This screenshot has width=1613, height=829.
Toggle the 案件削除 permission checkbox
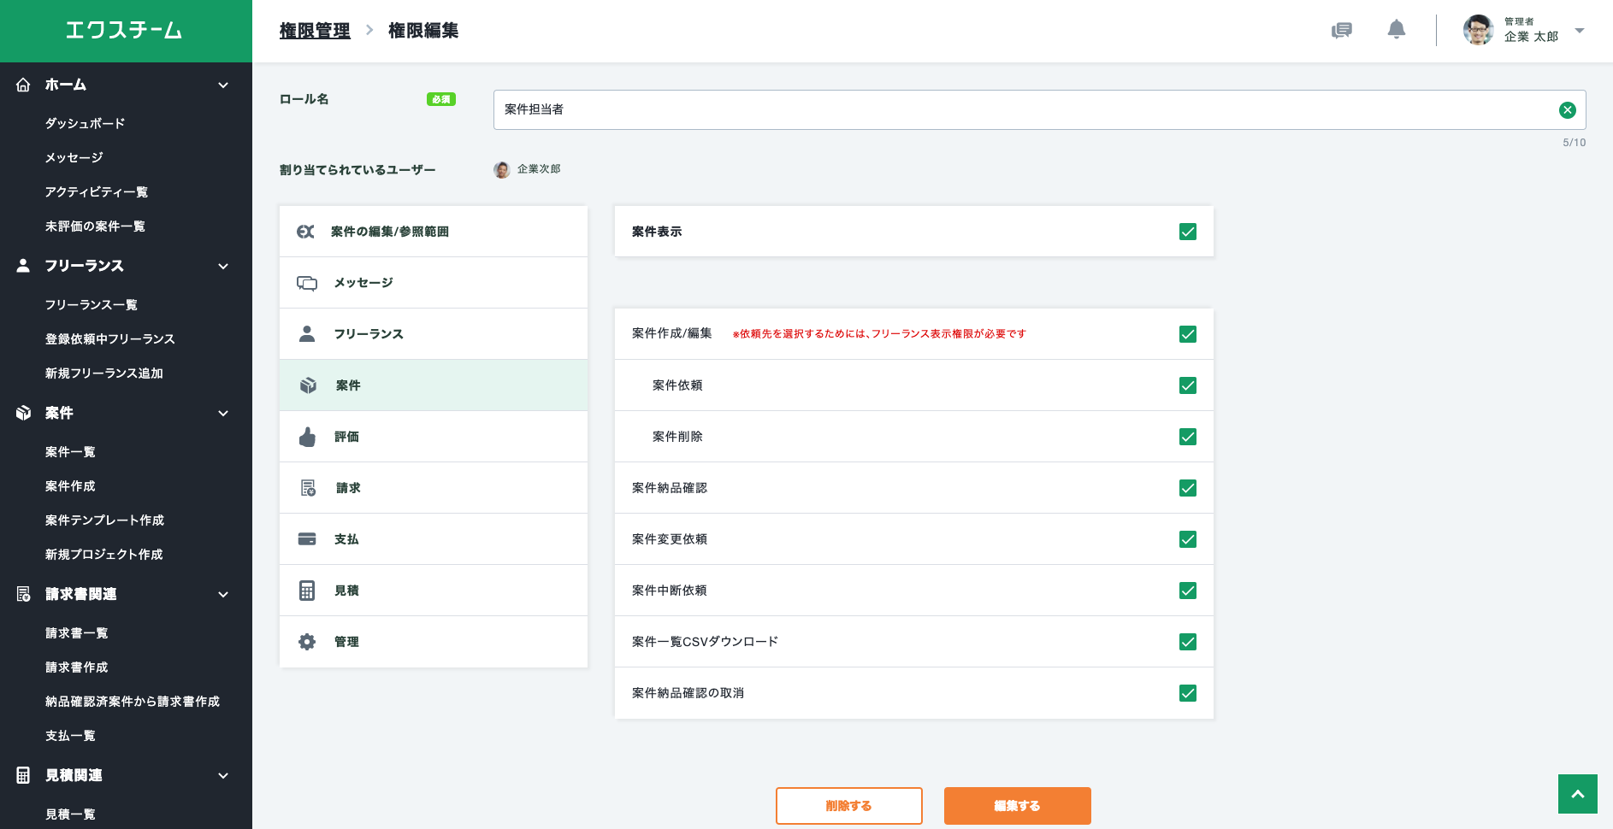[1187, 437]
